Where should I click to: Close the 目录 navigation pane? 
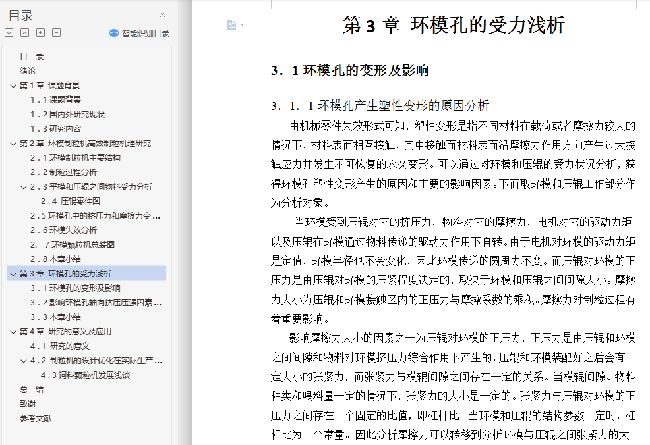coord(162,15)
